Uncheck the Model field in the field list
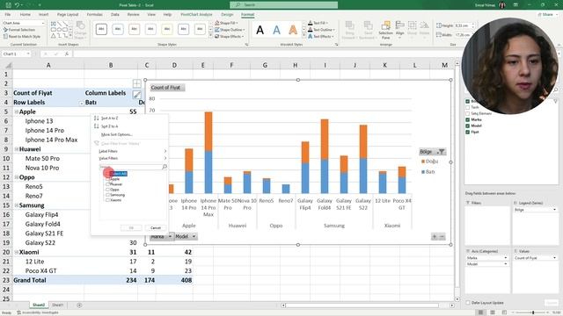563x316 pixels. click(467, 126)
